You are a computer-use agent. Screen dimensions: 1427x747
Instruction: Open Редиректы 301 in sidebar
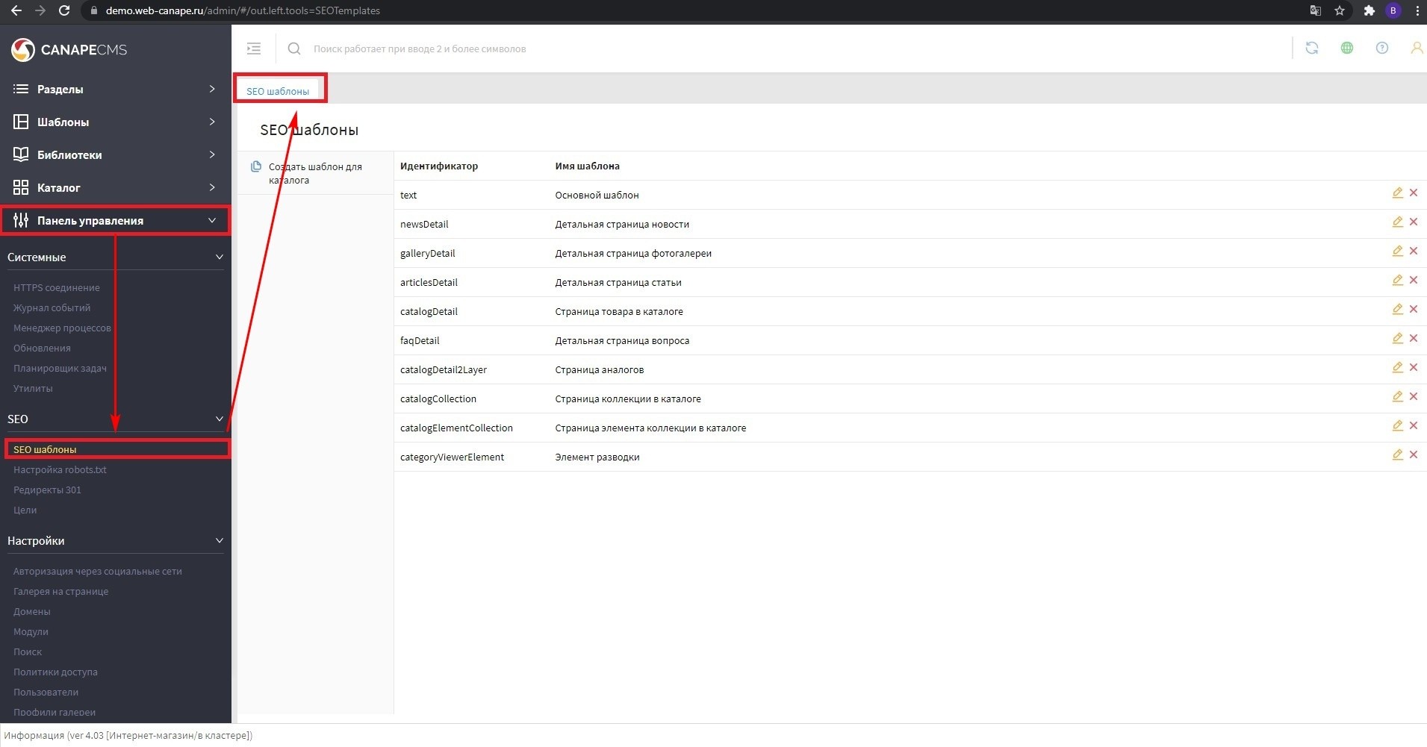(47, 490)
